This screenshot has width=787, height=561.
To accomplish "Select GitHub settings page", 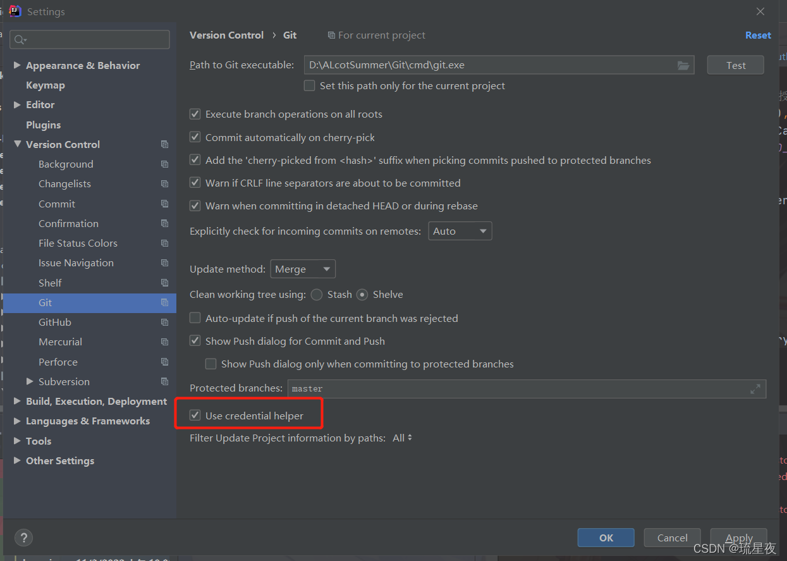I will click(55, 323).
